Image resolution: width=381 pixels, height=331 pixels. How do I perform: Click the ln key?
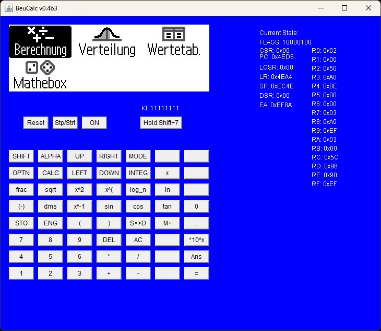click(x=167, y=190)
